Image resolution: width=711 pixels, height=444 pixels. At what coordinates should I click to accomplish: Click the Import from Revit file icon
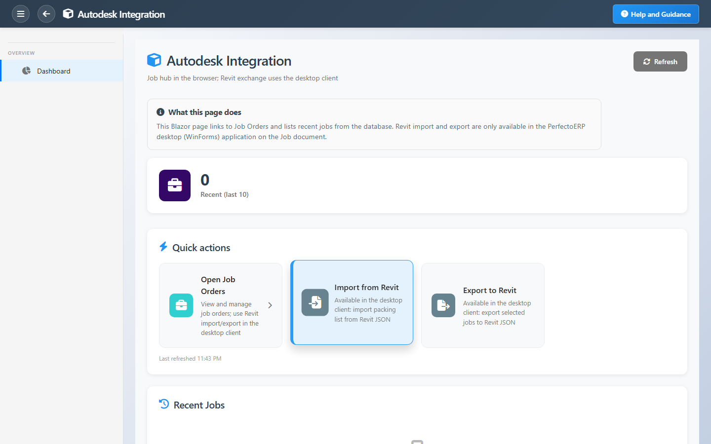click(x=315, y=302)
